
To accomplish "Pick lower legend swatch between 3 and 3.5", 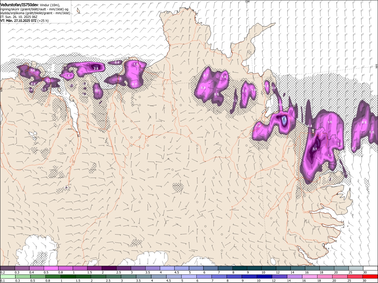I will [128, 277].
